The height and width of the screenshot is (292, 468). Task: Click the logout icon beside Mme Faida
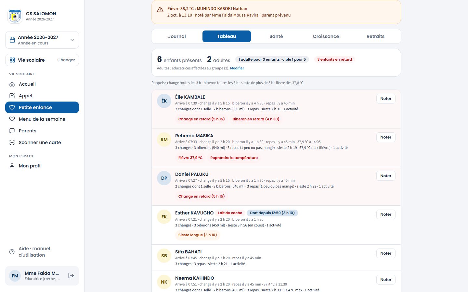[71, 275]
